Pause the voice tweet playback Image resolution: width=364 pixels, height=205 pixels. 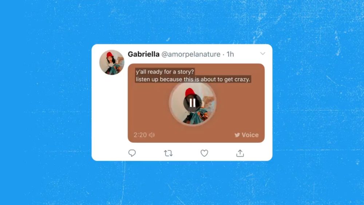(x=193, y=103)
